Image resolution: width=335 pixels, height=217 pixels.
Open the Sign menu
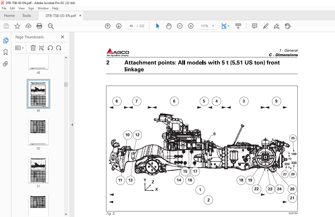click(31, 8)
